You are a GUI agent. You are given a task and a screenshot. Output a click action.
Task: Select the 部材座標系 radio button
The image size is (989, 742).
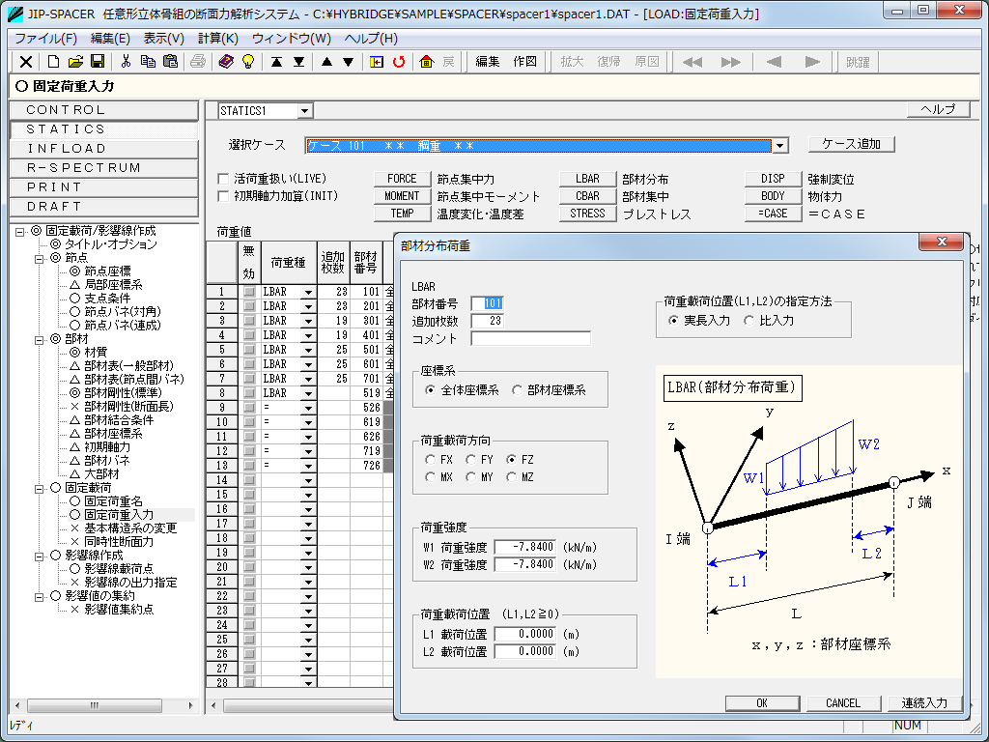pos(518,390)
